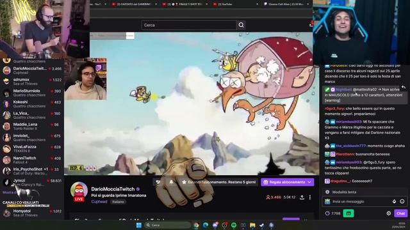Screen dimensions: 410x230
Task: Click dragutina_ username in chat
Action: coord(340,181)
